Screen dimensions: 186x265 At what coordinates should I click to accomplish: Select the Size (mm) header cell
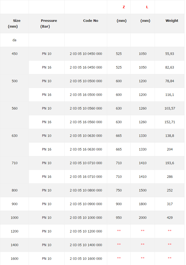[15, 23]
